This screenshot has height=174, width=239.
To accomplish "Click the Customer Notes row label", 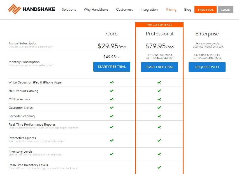I will tap(20, 108).
